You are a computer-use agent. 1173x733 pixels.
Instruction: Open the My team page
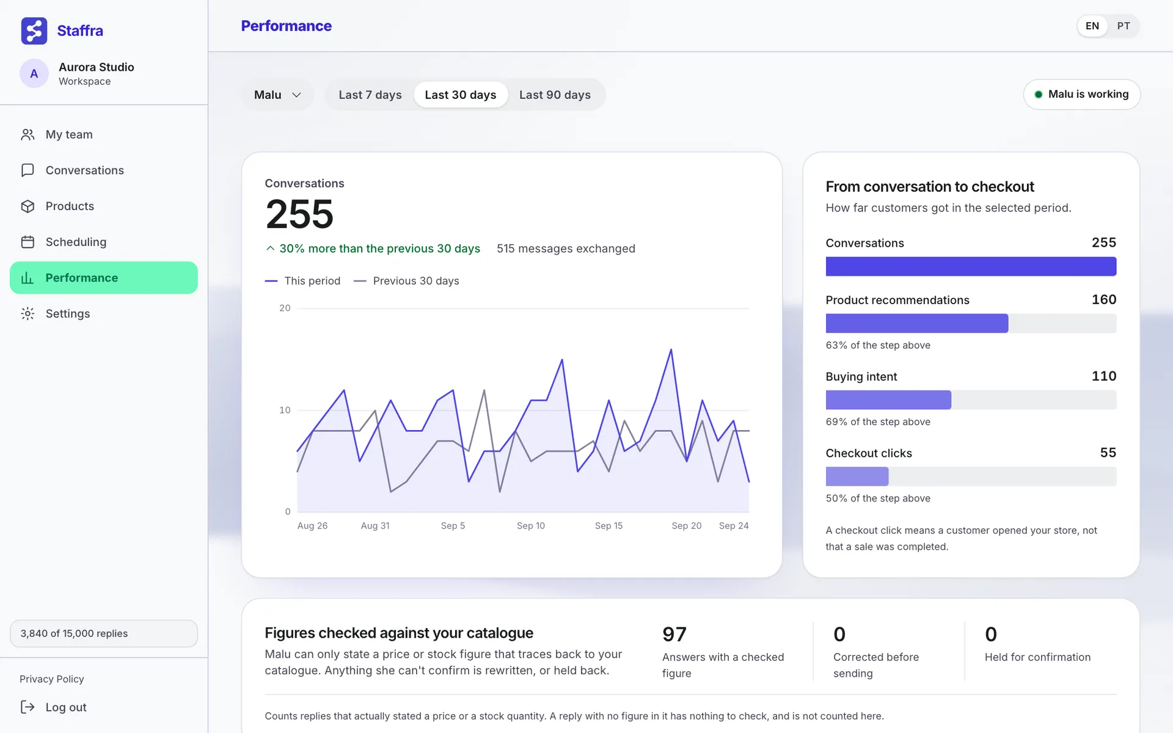coord(104,134)
